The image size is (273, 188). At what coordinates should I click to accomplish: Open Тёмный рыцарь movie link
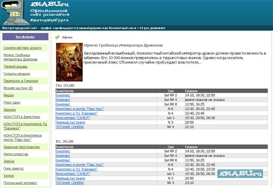15,66
